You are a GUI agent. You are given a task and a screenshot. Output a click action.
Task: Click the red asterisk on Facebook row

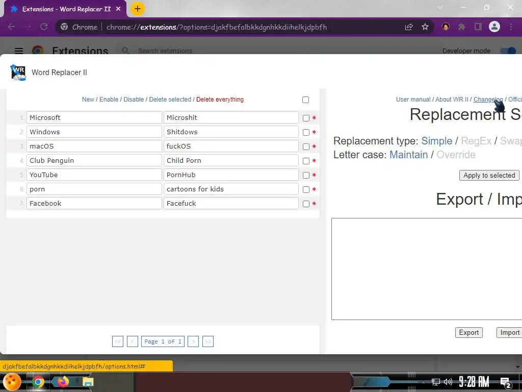coord(314,204)
